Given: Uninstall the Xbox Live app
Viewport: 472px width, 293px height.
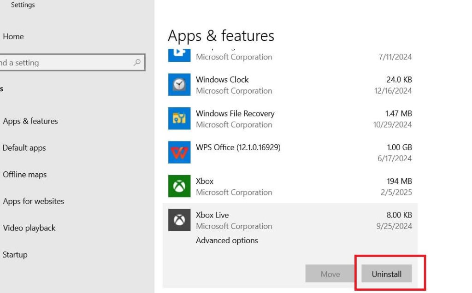Looking at the screenshot, I should (x=387, y=274).
